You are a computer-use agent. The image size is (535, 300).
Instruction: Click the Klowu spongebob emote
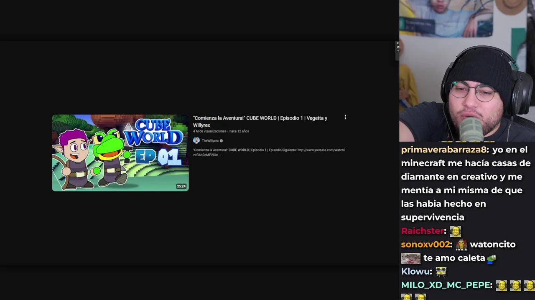coord(441,272)
